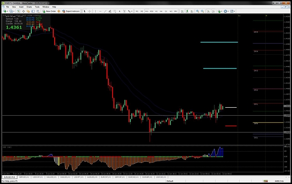Open the Insert menu

click(21, 7)
